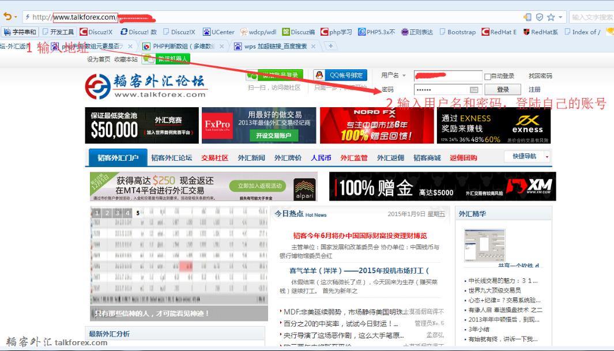Image resolution: width=614 pixels, height=351 pixels.
Task: Open the Index of / bookmark
Action: pos(583,32)
